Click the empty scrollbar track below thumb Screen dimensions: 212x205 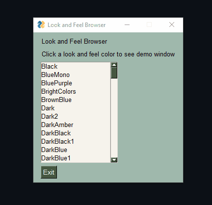[x=114, y=118]
